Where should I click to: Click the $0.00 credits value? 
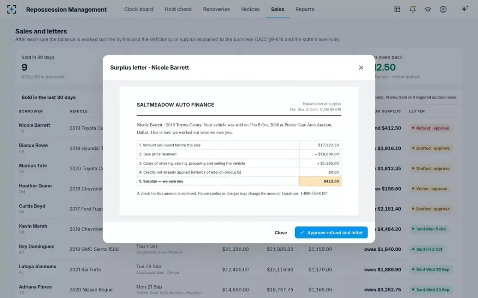333,172
